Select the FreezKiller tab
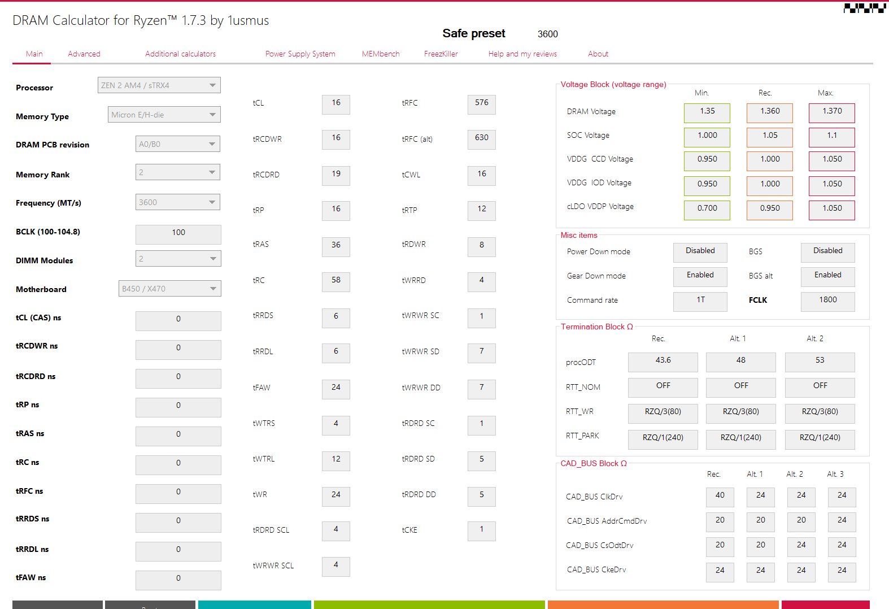The height and width of the screenshot is (609, 889). (441, 54)
